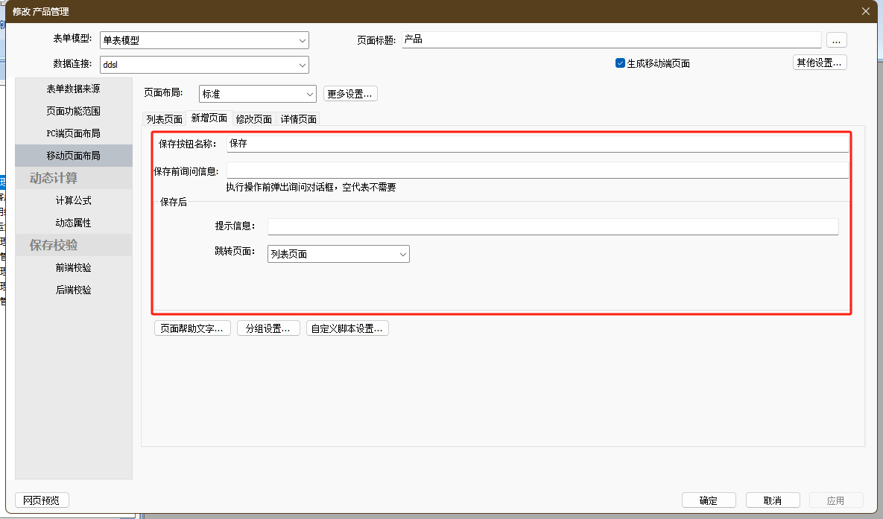Open 更多设置 for page layout
This screenshot has width=883, height=519.
click(x=350, y=94)
